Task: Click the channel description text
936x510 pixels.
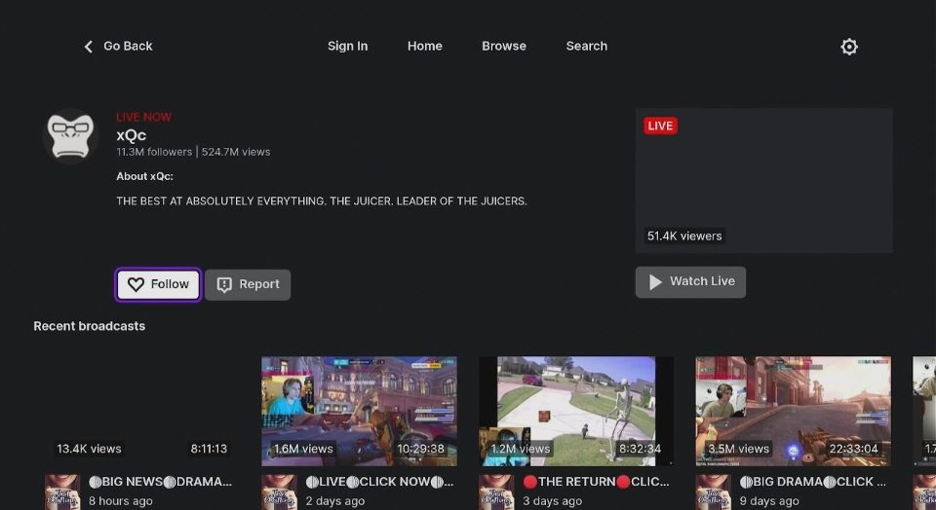Action: click(322, 200)
